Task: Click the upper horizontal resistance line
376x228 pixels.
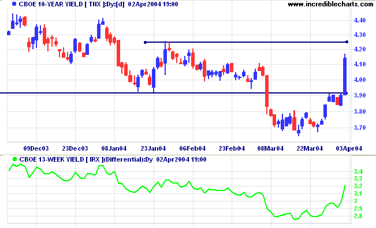Action: (246, 42)
